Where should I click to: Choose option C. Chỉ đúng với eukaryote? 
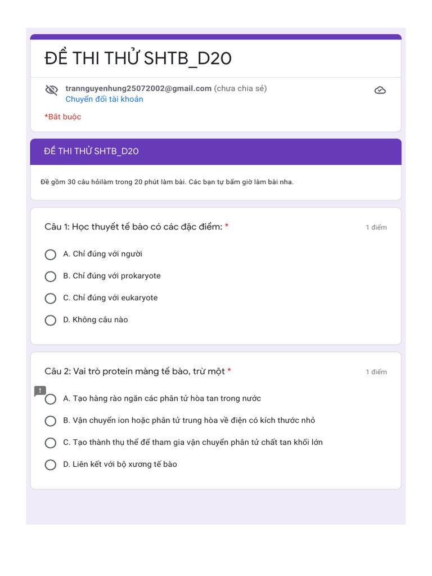tap(51, 299)
